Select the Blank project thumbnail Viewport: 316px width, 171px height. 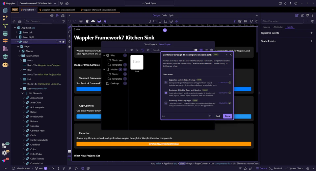137,62
